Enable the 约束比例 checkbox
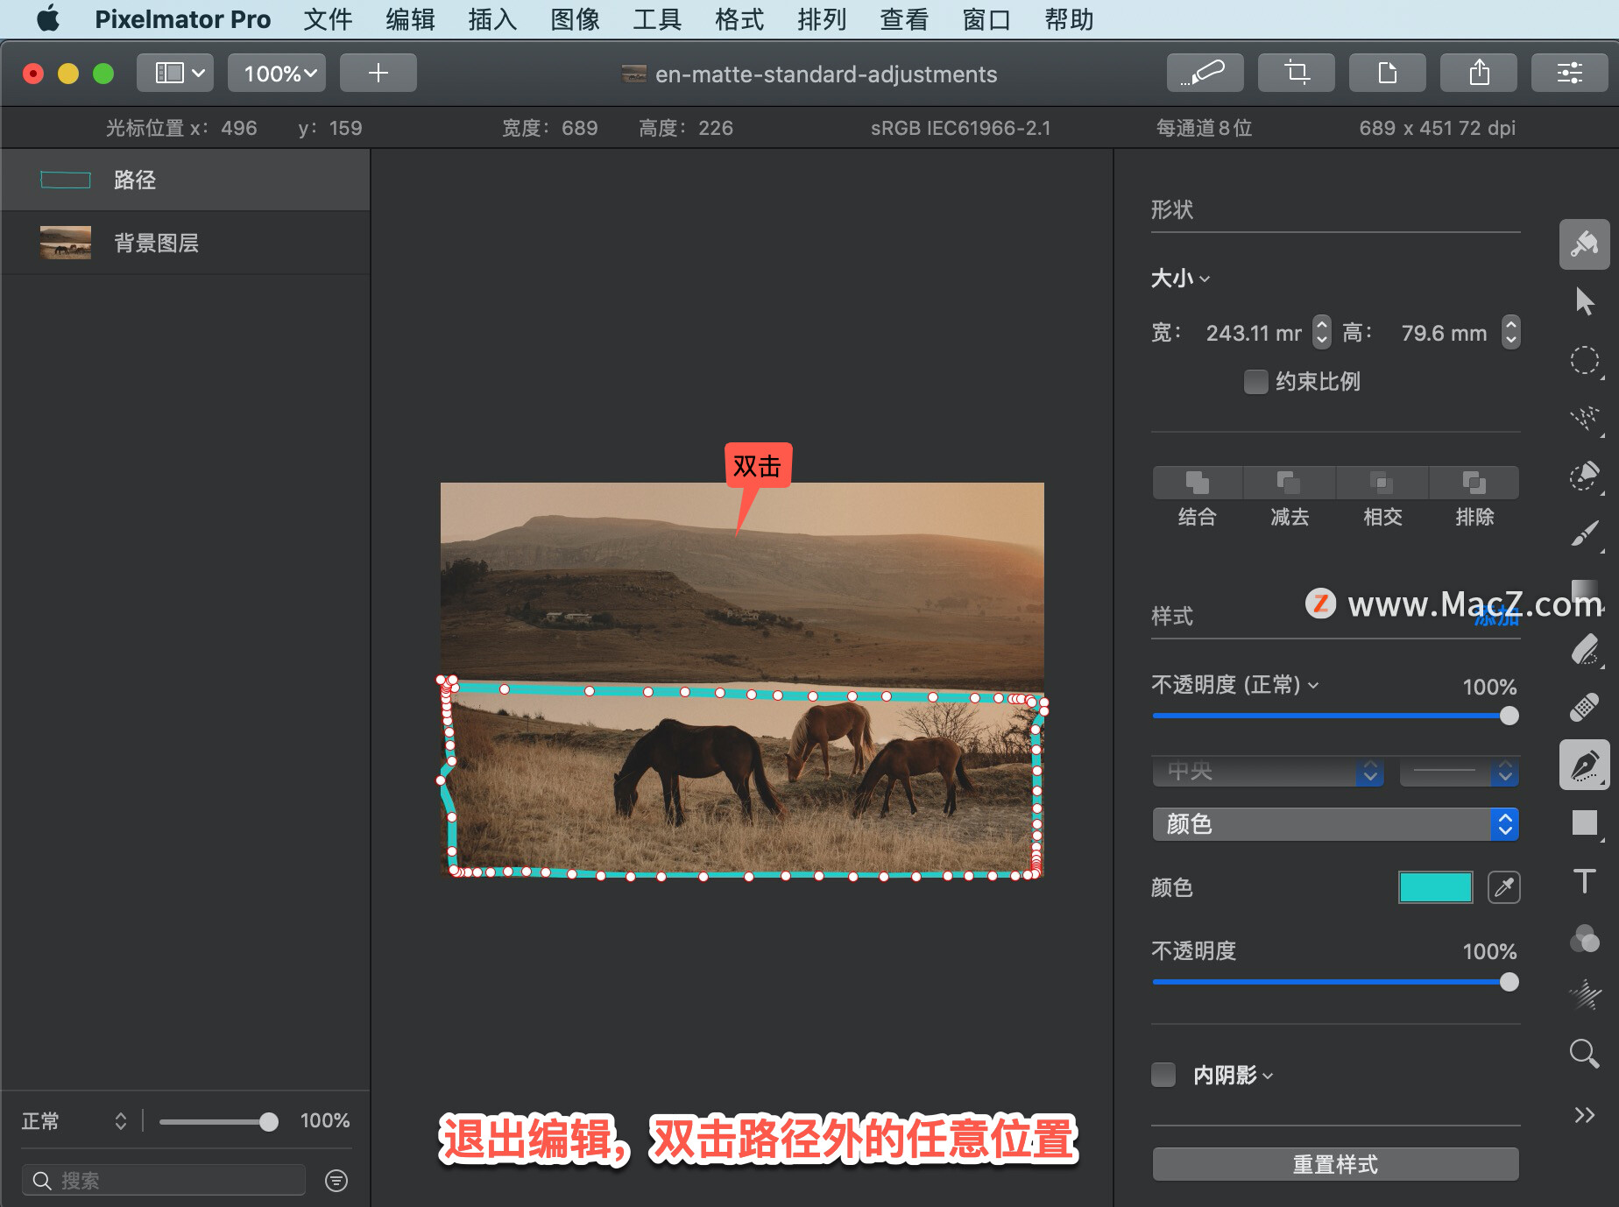Viewport: 1619px width, 1207px height. click(1255, 381)
